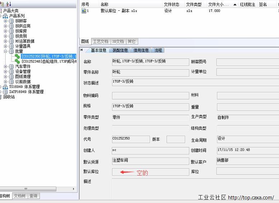Select the 回收站 tree item

click(x=9, y=97)
